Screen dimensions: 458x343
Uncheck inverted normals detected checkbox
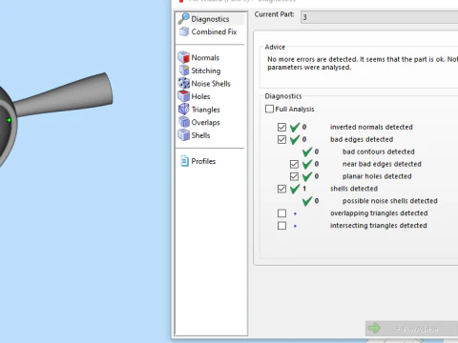[x=281, y=127]
